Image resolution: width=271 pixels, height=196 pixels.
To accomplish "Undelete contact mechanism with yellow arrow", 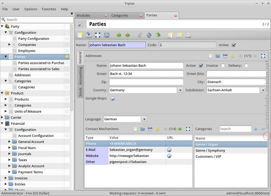I will [x=157, y=129].
